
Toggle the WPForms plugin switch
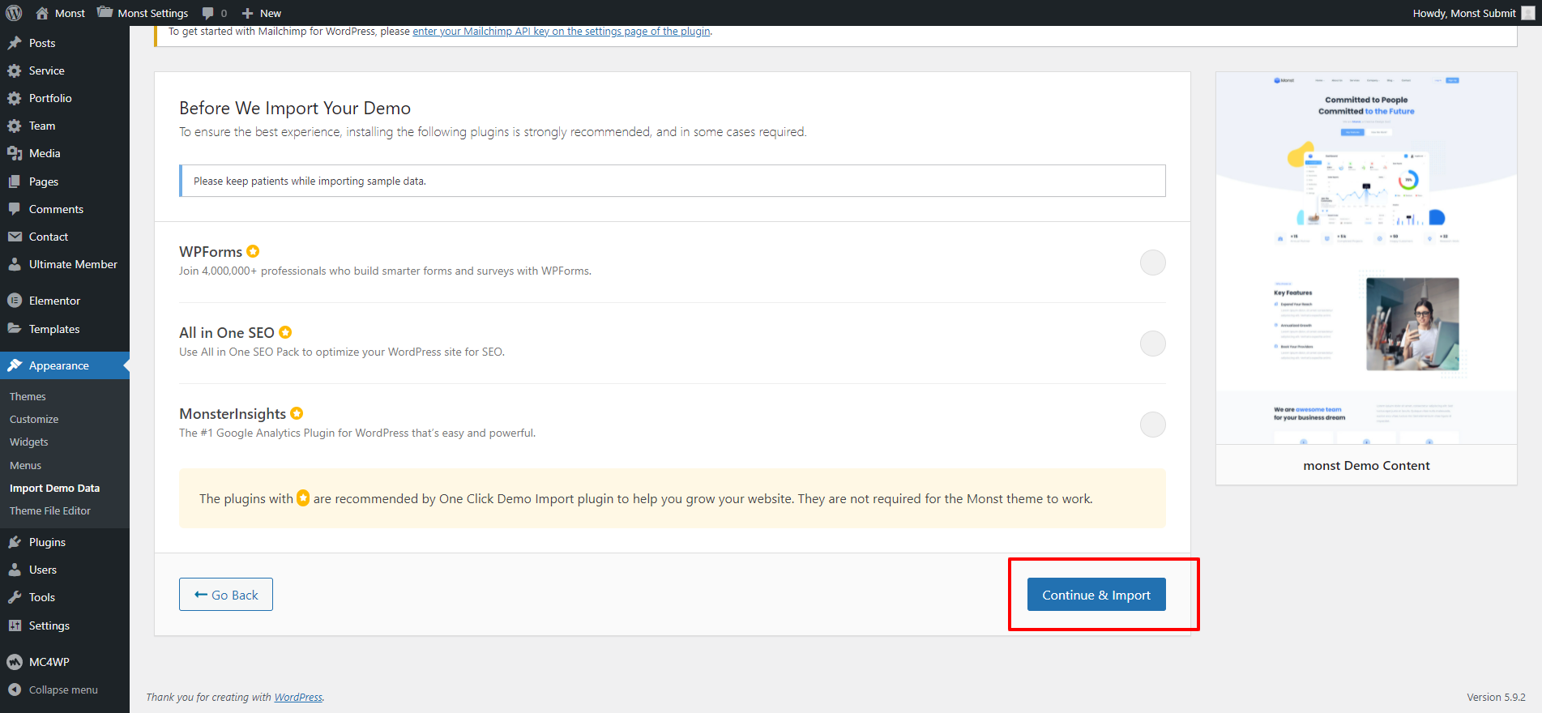pyautogui.click(x=1152, y=263)
